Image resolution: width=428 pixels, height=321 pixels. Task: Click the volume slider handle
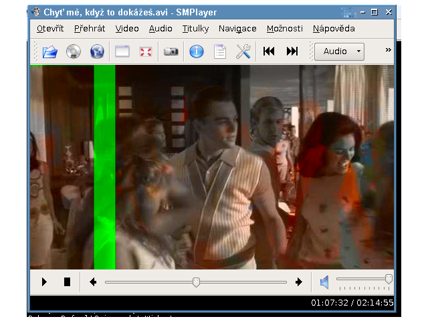click(x=389, y=279)
